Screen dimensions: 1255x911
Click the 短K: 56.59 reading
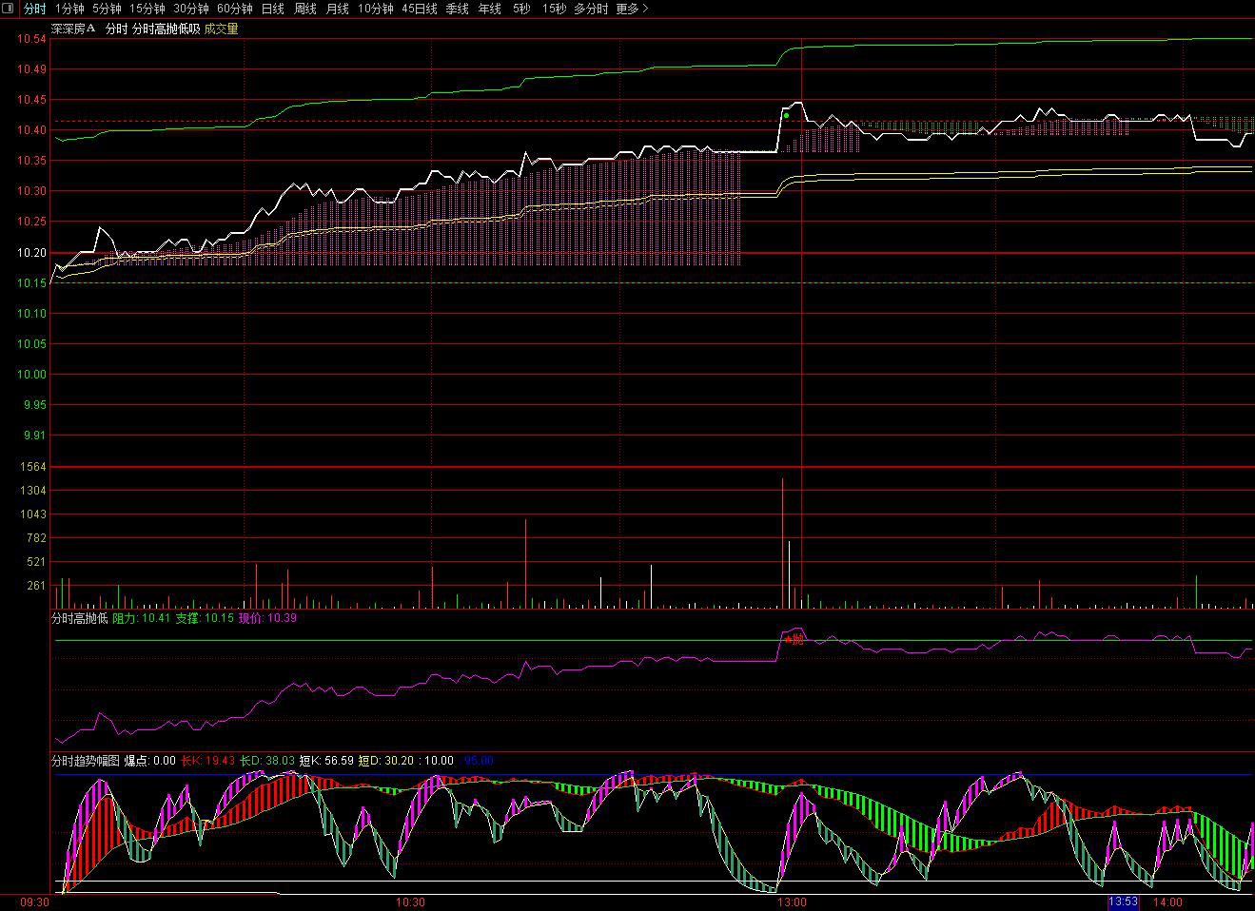point(326,761)
